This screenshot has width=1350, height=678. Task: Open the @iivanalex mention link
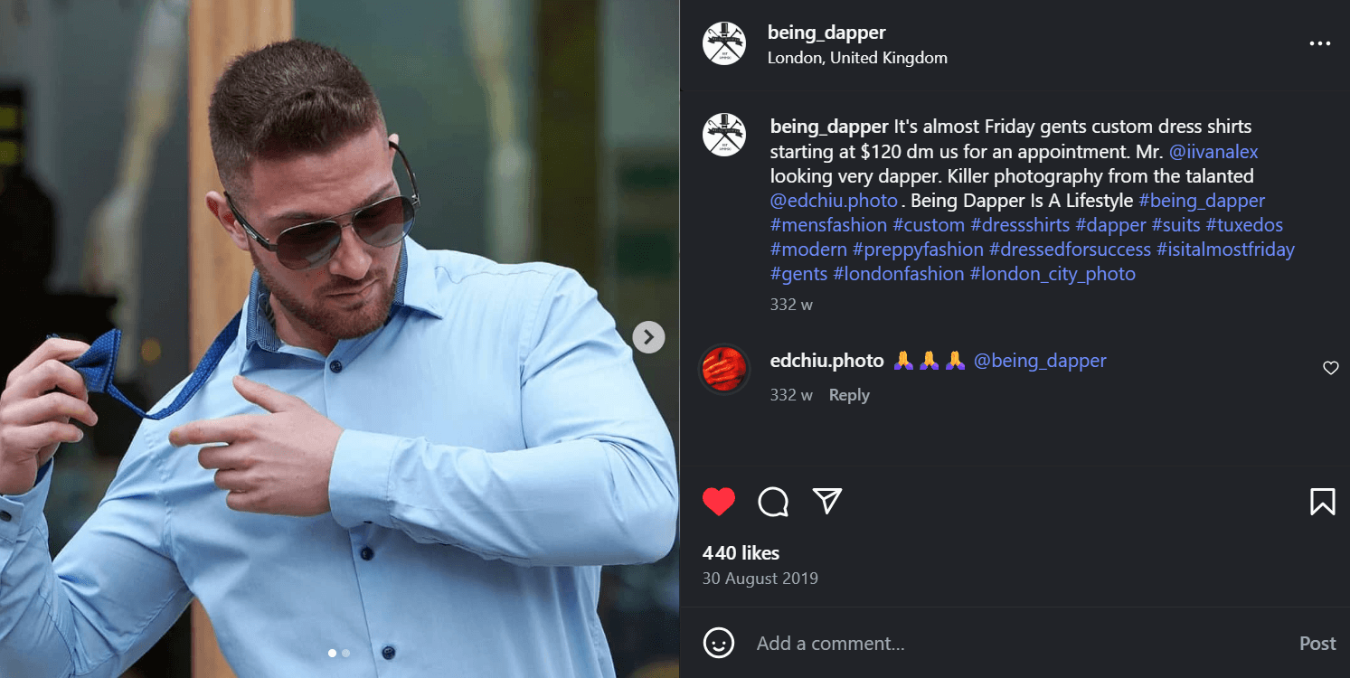pyautogui.click(x=1213, y=152)
